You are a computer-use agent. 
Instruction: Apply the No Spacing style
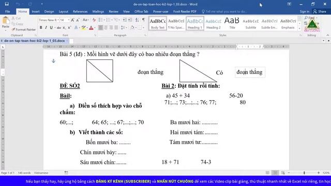pos(176,23)
